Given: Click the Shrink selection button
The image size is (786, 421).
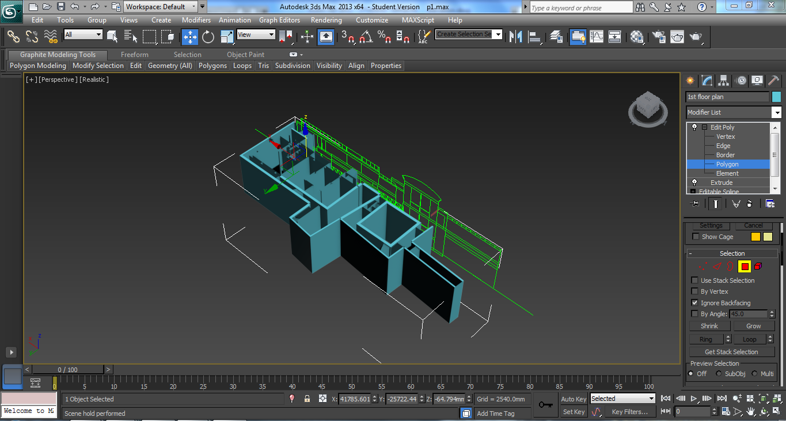Looking at the screenshot, I should click(709, 326).
